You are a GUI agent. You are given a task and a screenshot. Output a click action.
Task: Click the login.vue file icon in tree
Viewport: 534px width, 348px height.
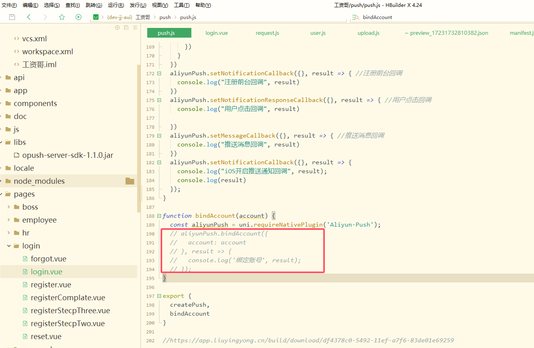click(25, 272)
